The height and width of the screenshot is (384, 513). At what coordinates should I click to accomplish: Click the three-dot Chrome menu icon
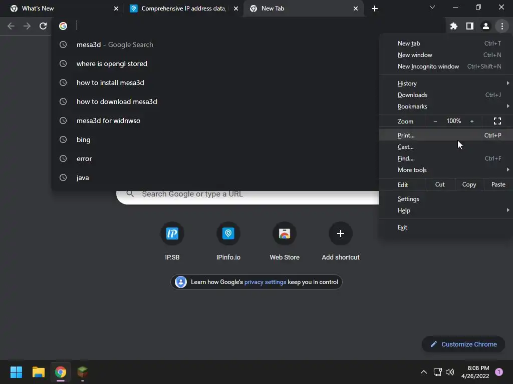click(x=502, y=26)
